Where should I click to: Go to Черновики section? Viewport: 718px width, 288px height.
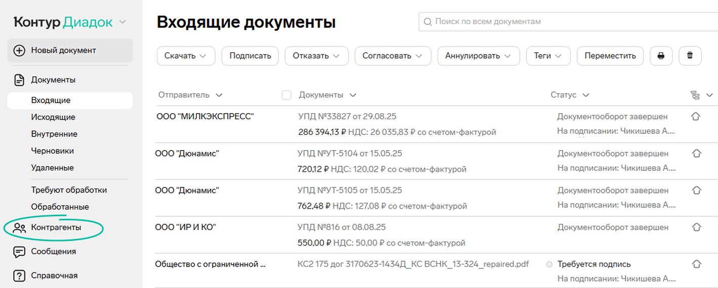tap(52, 151)
